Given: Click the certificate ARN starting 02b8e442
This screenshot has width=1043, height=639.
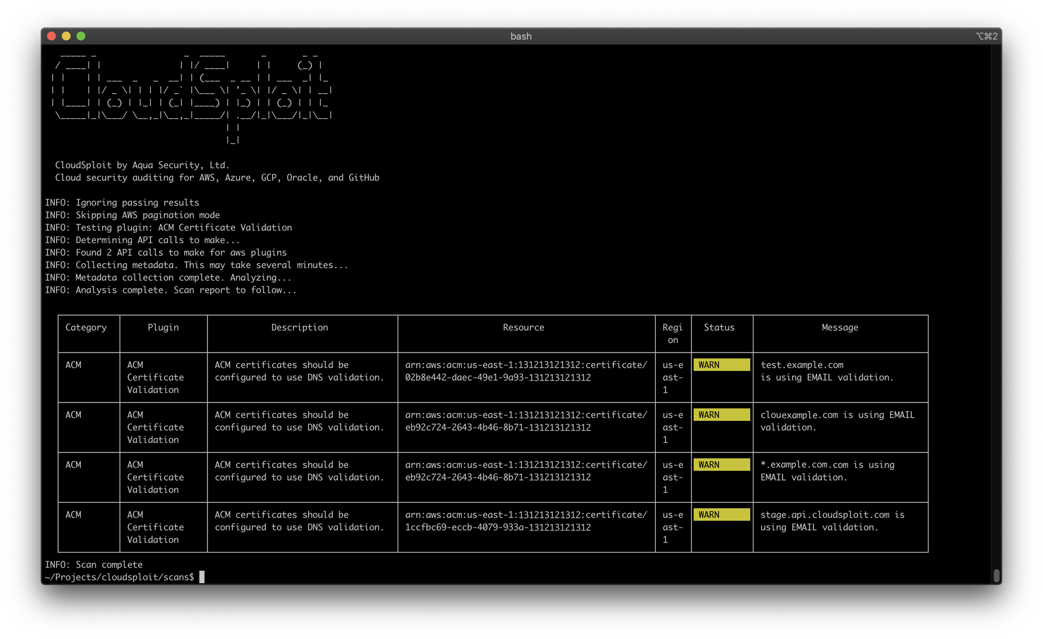Looking at the screenshot, I should [x=498, y=378].
